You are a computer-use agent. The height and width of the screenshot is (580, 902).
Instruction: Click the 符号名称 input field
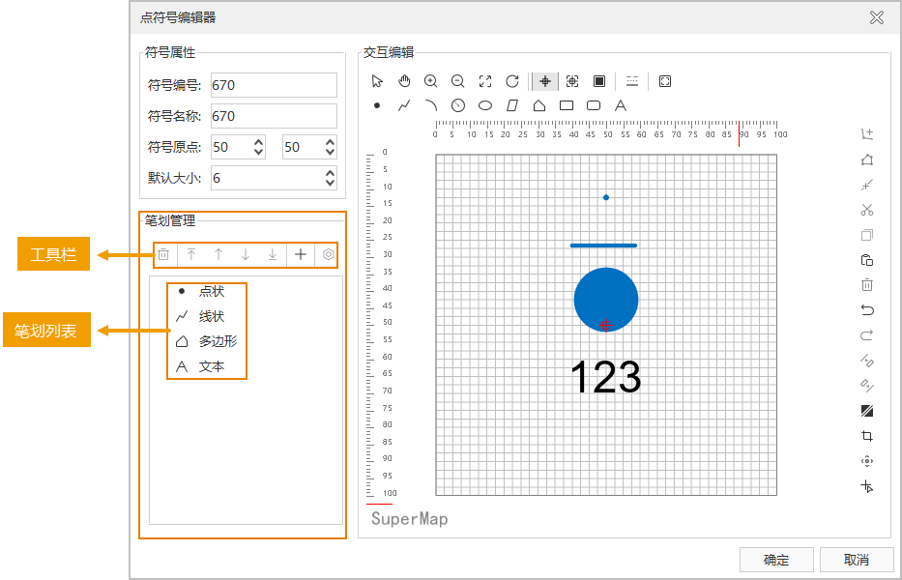273,116
